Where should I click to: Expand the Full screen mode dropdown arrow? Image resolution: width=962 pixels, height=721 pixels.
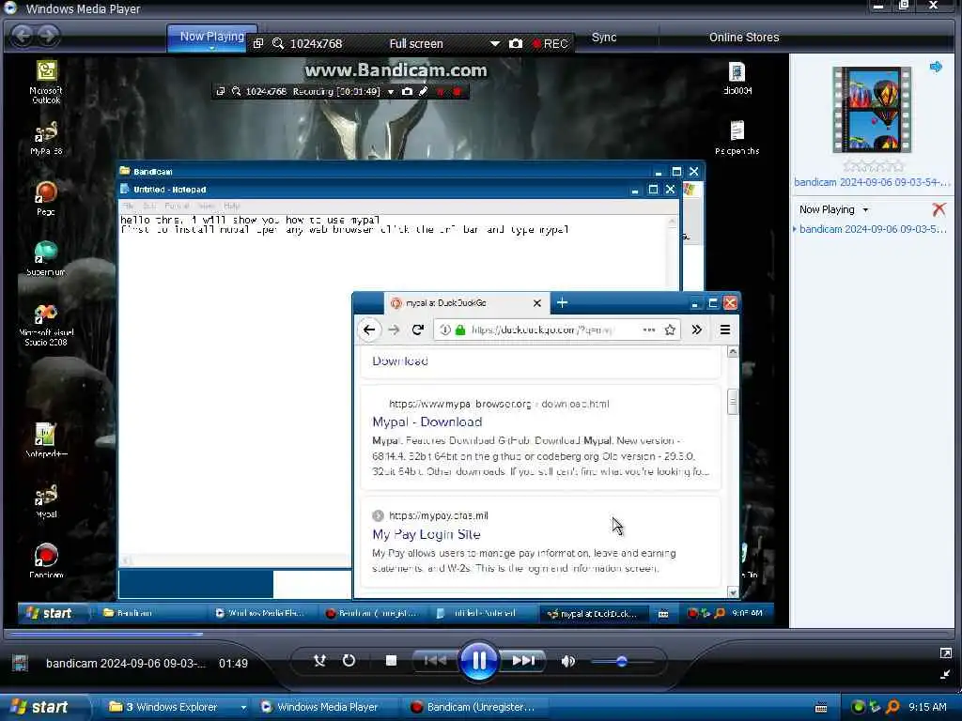(x=494, y=43)
